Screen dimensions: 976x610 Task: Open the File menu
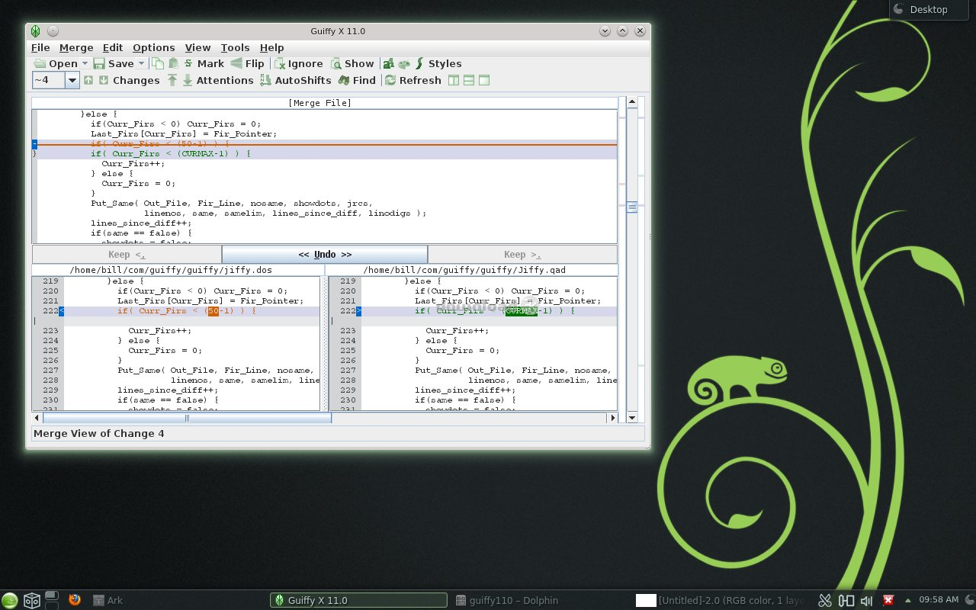coord(40,47)
